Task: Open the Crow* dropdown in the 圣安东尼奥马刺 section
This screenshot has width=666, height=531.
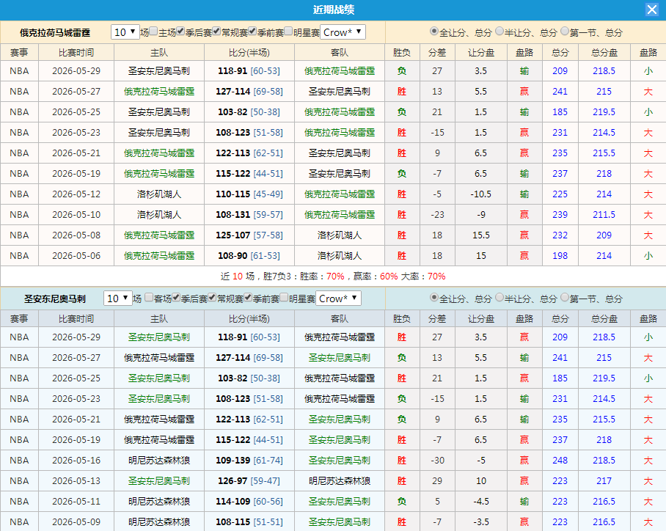Action: pos(338,299)
